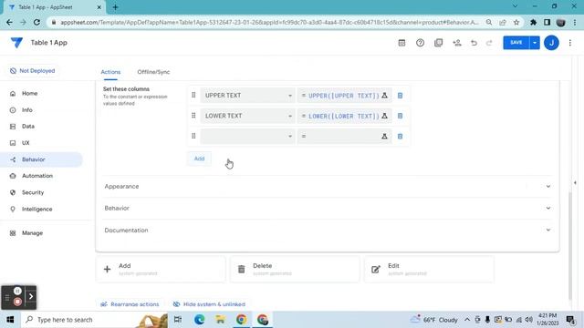This screenshot has height=328, width=584.
Task: Delete the empty column assignment row
Action: coord(400,137)
